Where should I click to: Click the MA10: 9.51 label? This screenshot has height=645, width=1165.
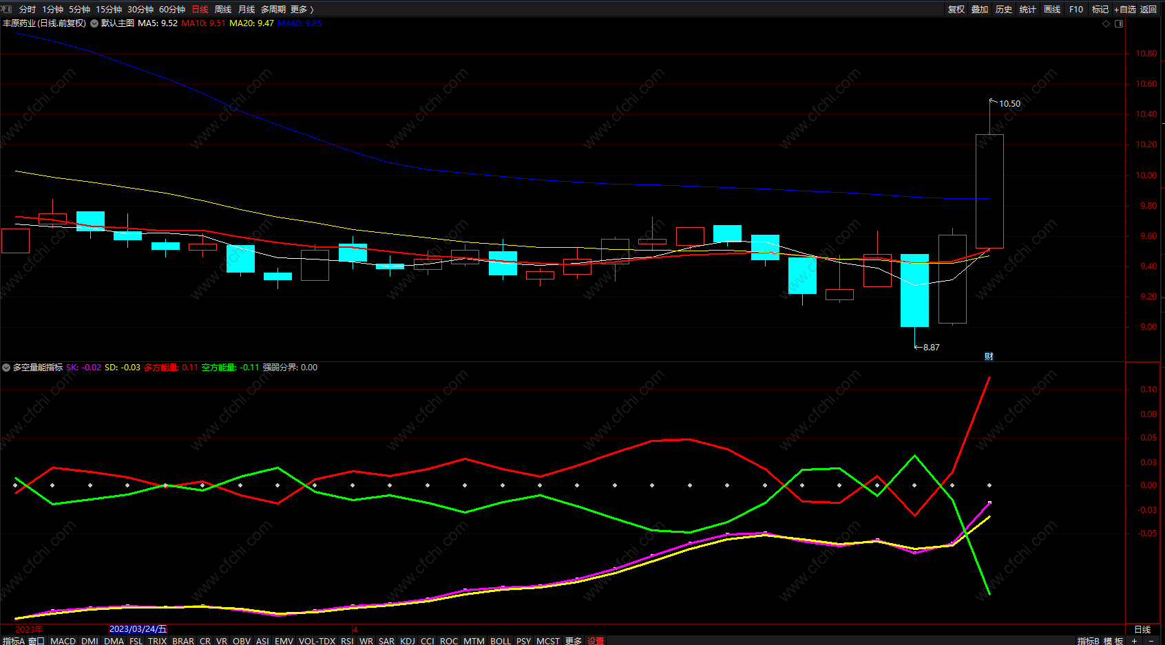pyautogui.click(x=204, y=23)
